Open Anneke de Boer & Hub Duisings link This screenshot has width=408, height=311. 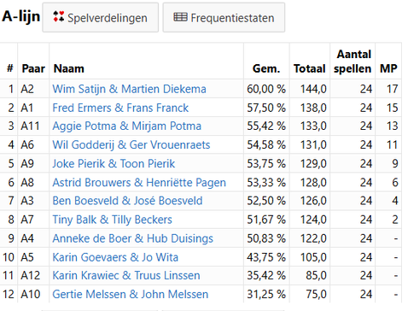coord(132,238)
